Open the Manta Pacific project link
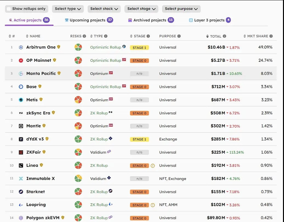 [x=41, y=74]
